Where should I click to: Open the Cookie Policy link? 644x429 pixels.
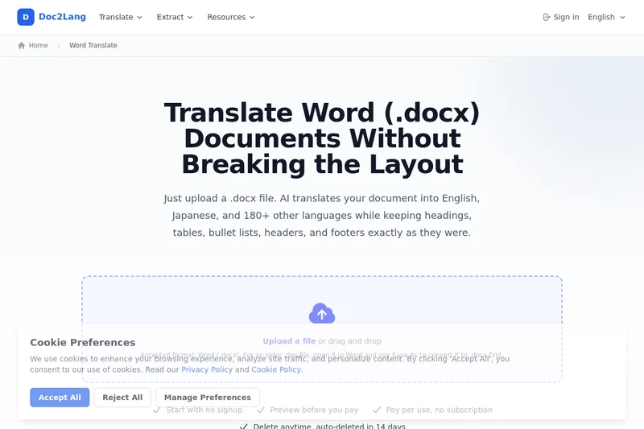tap(276, 369)
